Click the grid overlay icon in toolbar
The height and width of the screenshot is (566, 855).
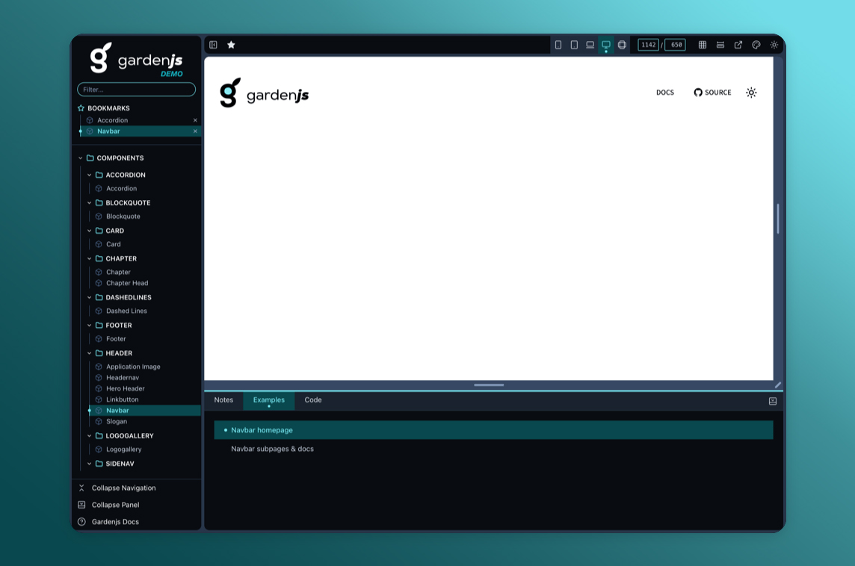tap(703, 45)
